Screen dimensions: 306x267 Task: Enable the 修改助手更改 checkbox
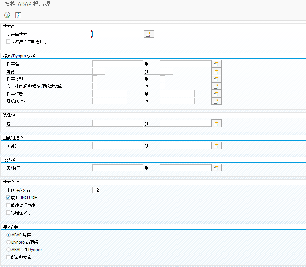pyautogui.click(x=8, y=205)
